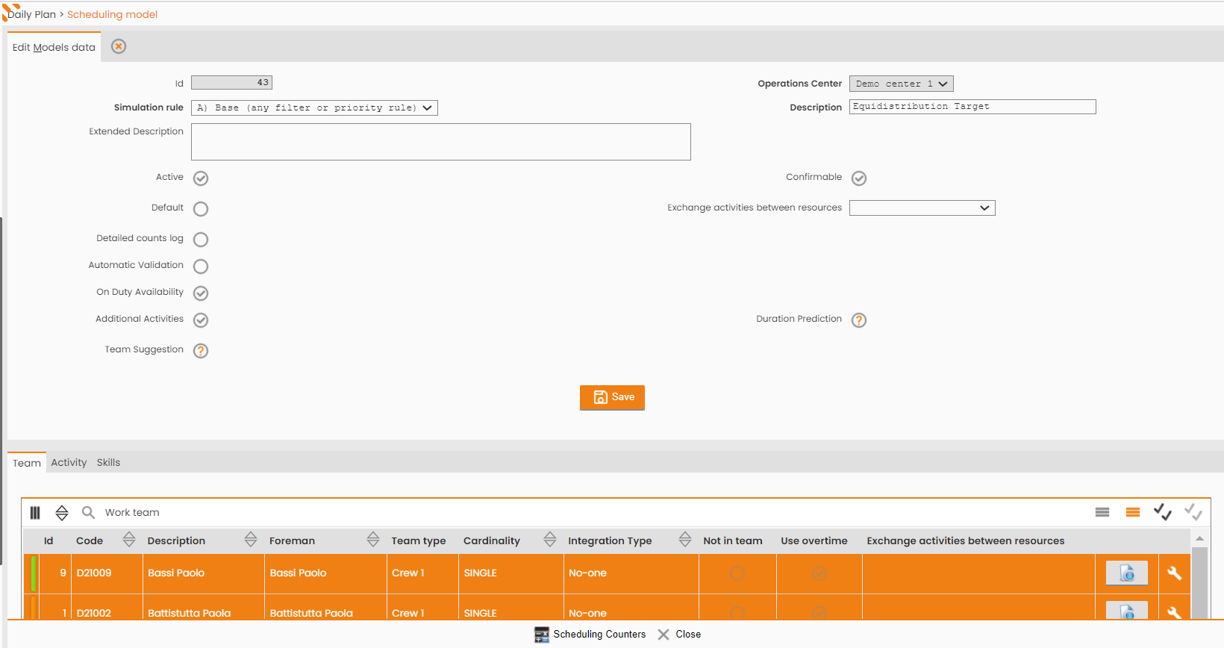1224x648 pixels.
Task: Click the select all double-checkmark icon
Action: [x=1163, y=512]
